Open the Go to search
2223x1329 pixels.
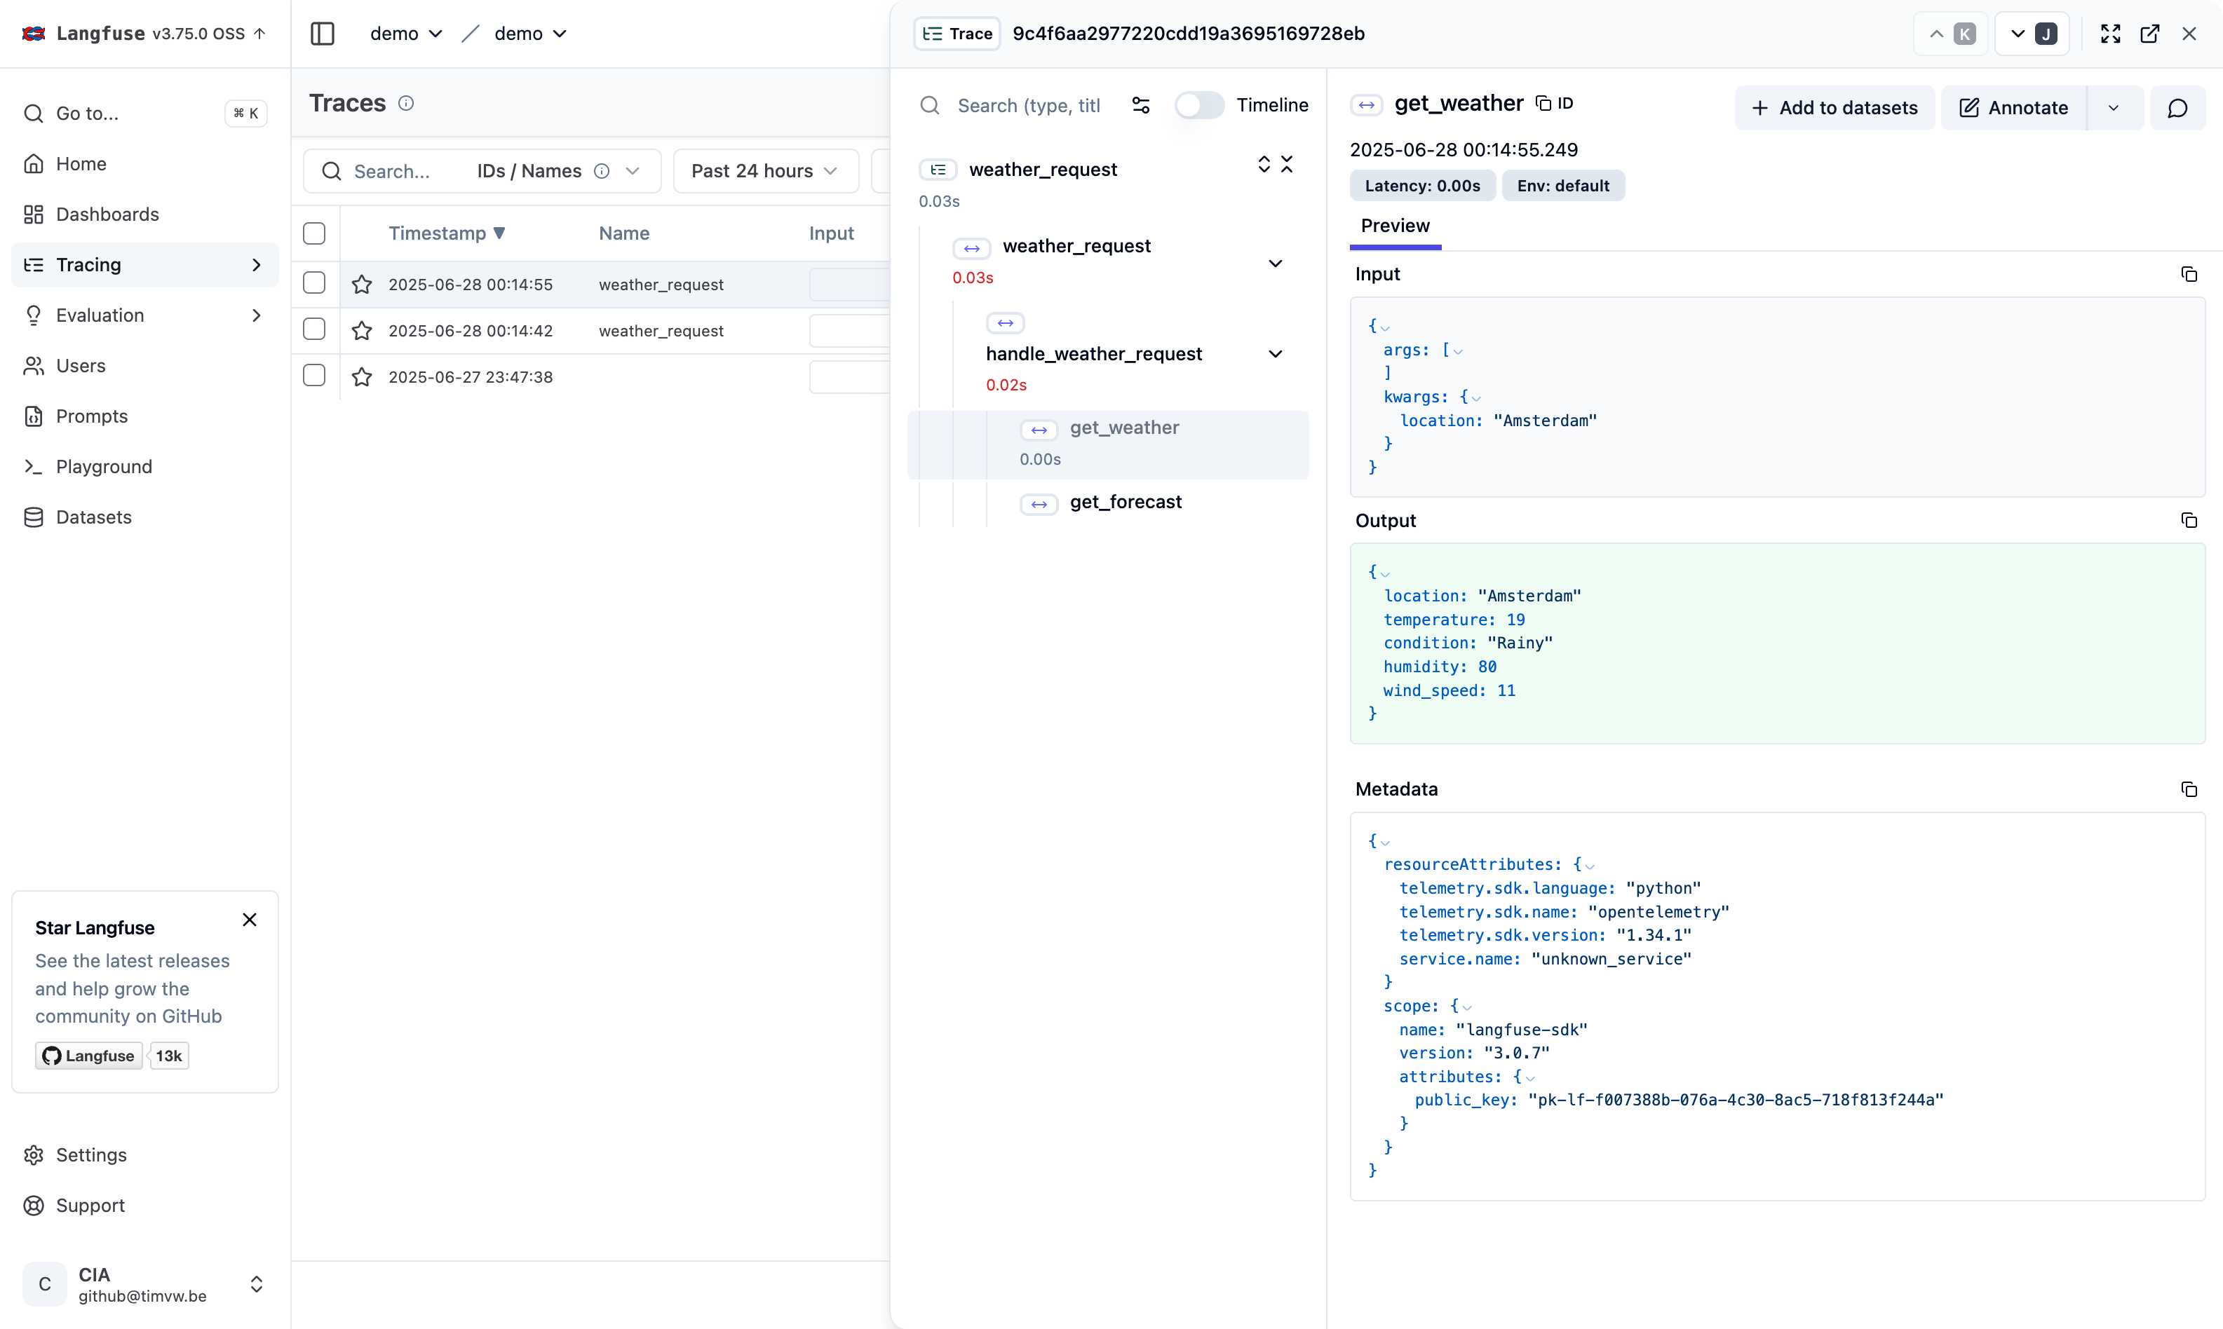pos(145,113)
